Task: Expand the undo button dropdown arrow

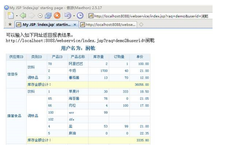Action: [73, 16]
